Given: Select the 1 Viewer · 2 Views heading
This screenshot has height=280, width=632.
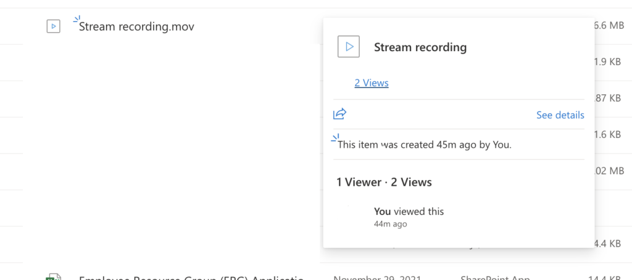Looking at the screenshot, I should pyautogui.click(x=384, y=182).
